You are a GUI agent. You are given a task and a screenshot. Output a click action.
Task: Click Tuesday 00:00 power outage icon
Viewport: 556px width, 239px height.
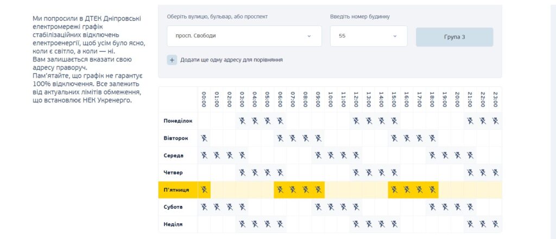coord(204,139)
